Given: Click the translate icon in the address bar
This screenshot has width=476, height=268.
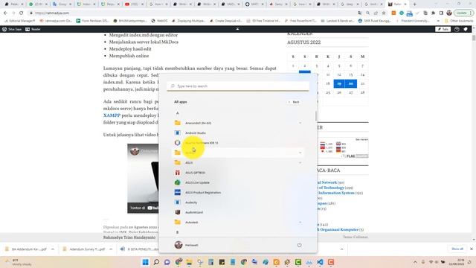Looking at the screenshot, I should [360, 13].
